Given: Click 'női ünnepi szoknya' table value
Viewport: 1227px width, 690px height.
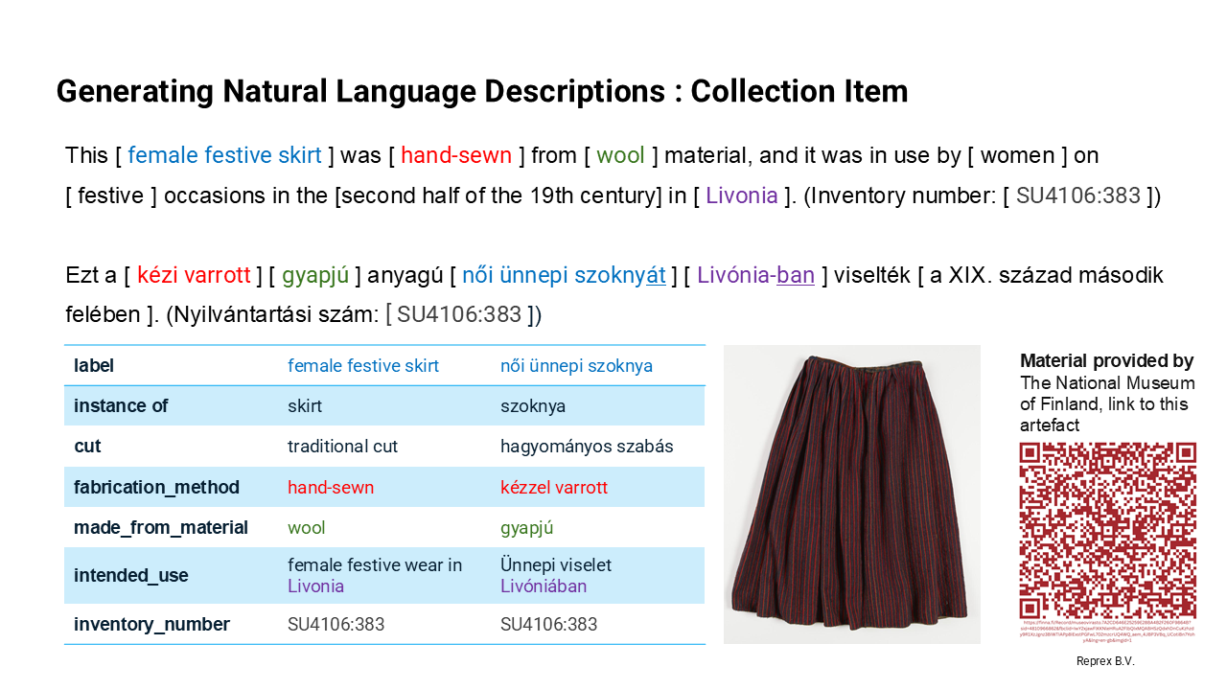Looking at the screenshot, I should pos(576,365).
